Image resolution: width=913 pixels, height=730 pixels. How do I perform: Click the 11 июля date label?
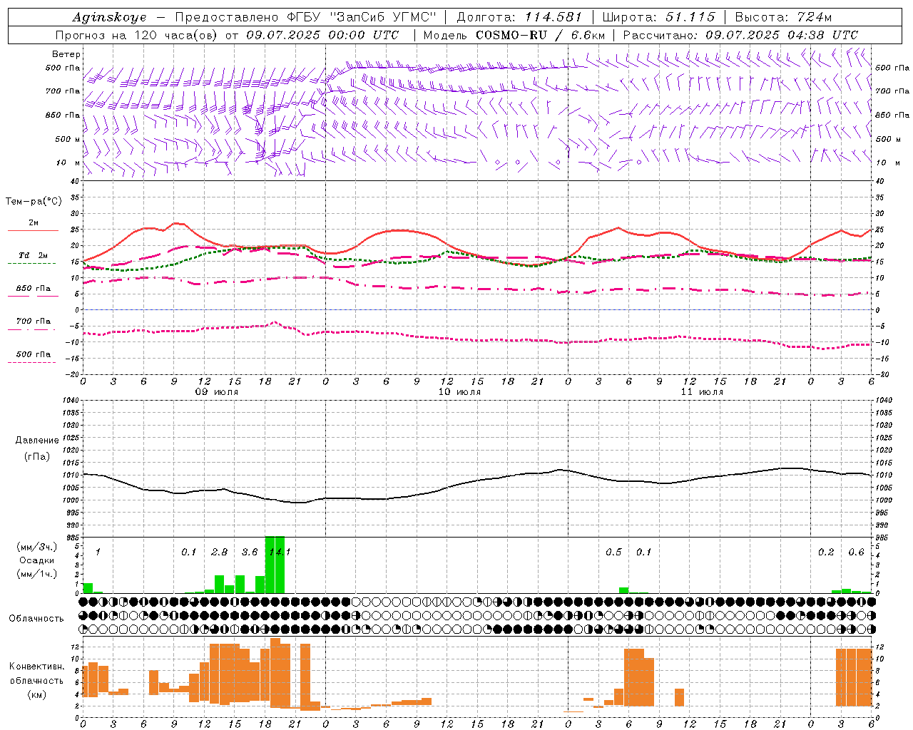(x=702, y=392)
